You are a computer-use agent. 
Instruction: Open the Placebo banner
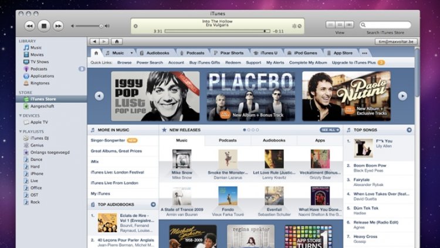pos(251,96)
